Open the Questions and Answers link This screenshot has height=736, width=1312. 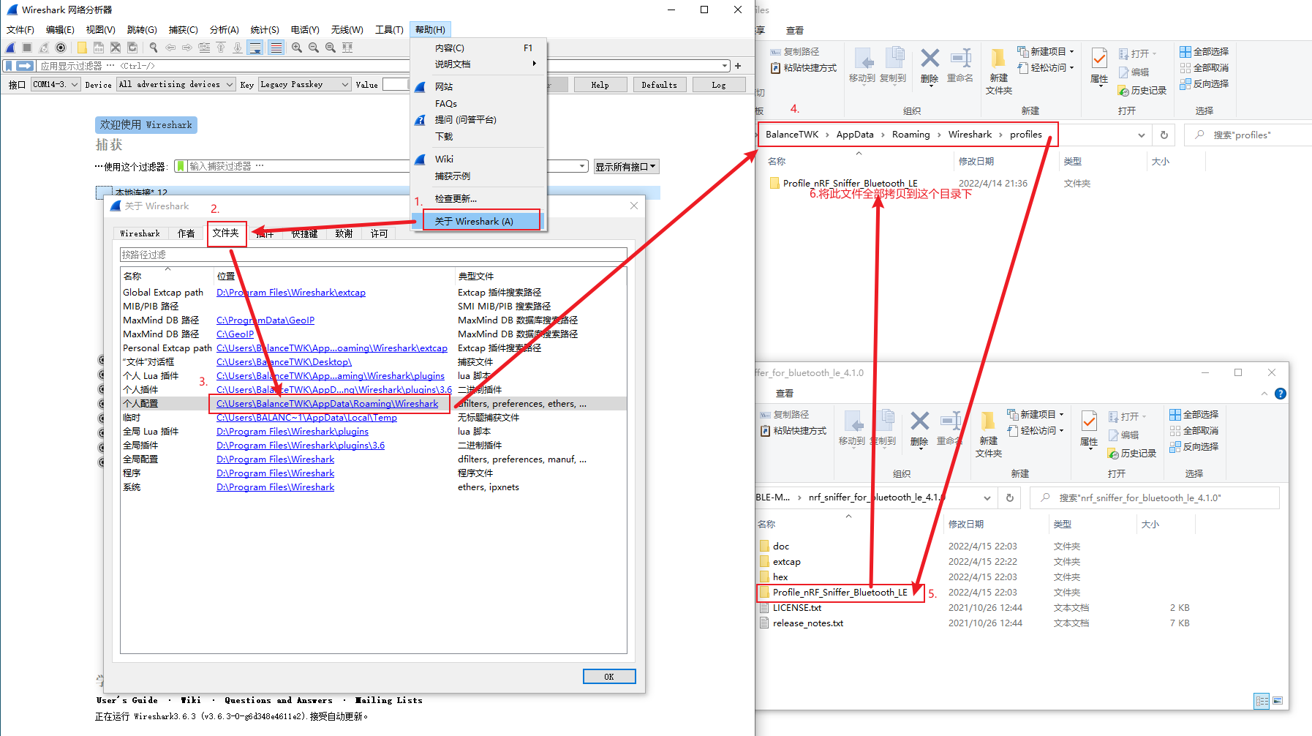tap(279, 700)
